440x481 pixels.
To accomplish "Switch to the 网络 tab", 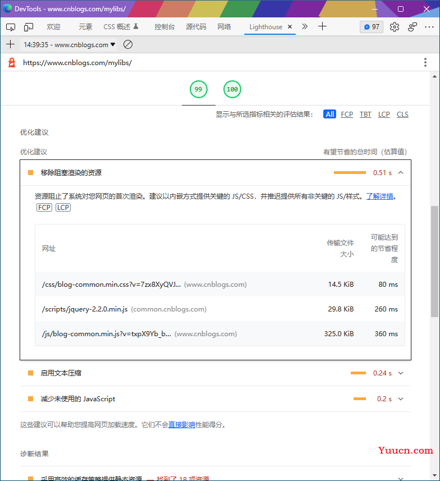I will tap(224, 27).
